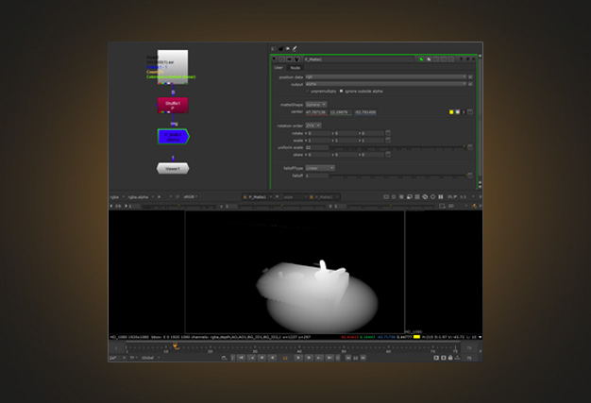591x403 pixels.
Task: Switch to the User tab
Action: 279,67
